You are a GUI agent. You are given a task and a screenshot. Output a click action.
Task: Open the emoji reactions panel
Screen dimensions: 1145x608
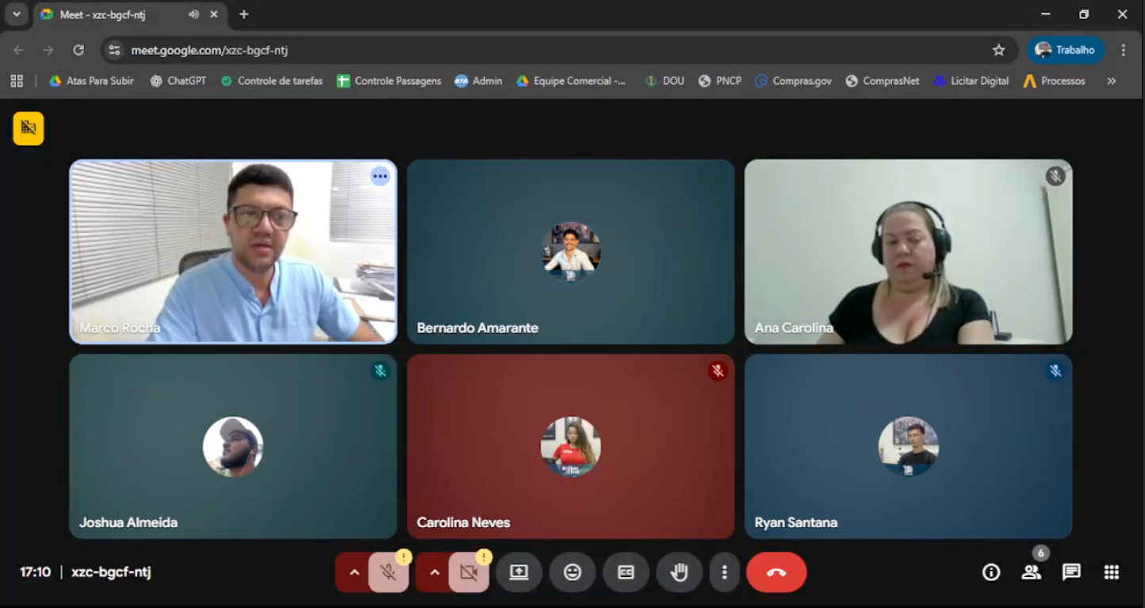click(x=572, y=572)
